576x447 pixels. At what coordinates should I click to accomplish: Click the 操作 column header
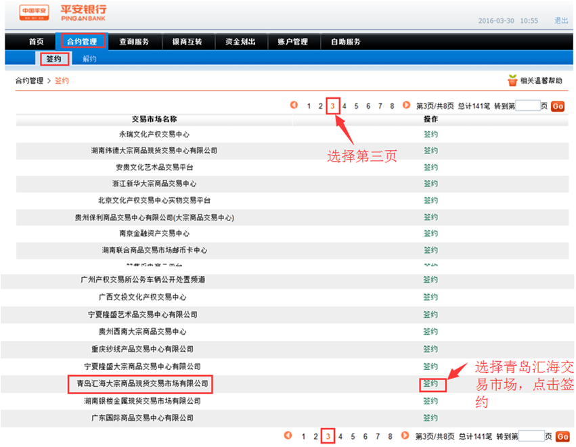point(430,119)
